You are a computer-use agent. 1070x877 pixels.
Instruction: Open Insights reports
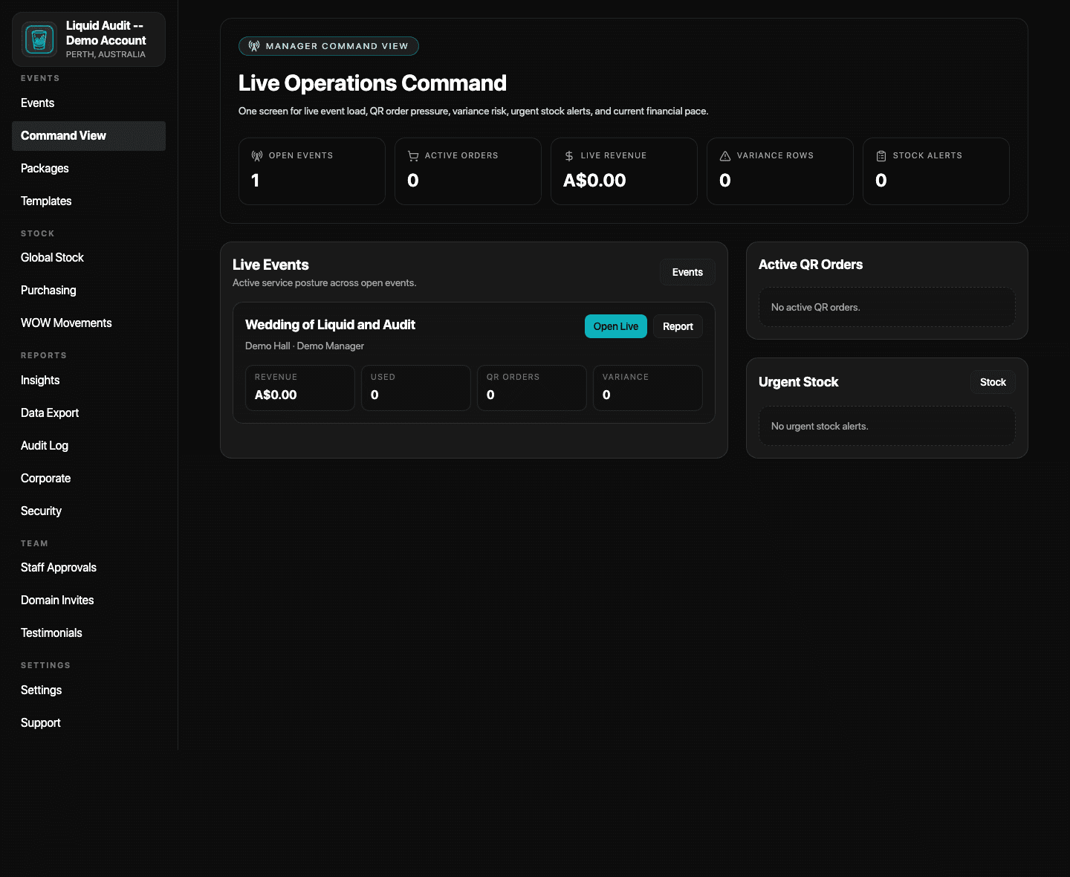point(88,381)
